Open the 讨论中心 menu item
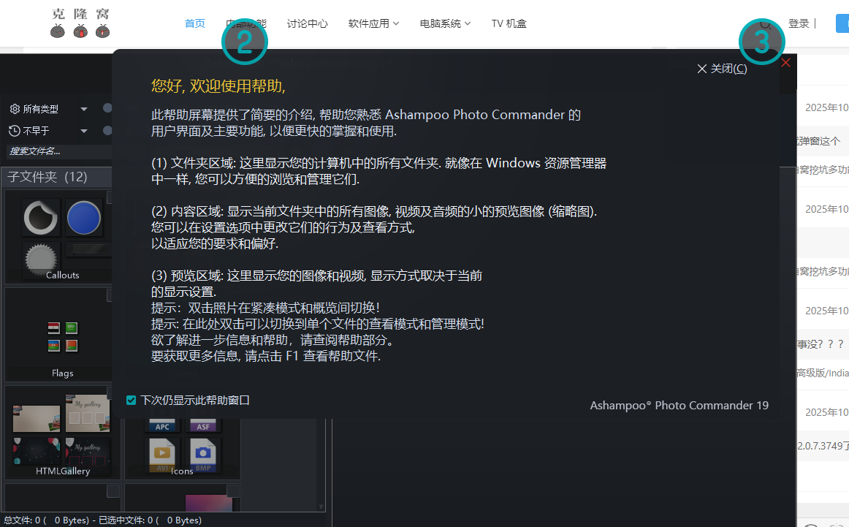 [x=308, y=23]
